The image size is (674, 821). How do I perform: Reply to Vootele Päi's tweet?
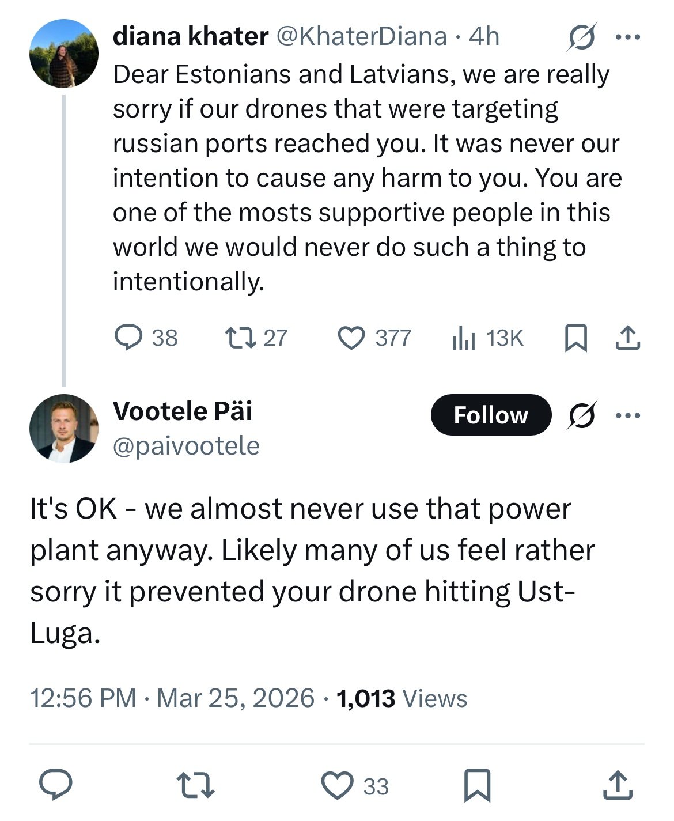pyautogui.click(x=56, y=786)
